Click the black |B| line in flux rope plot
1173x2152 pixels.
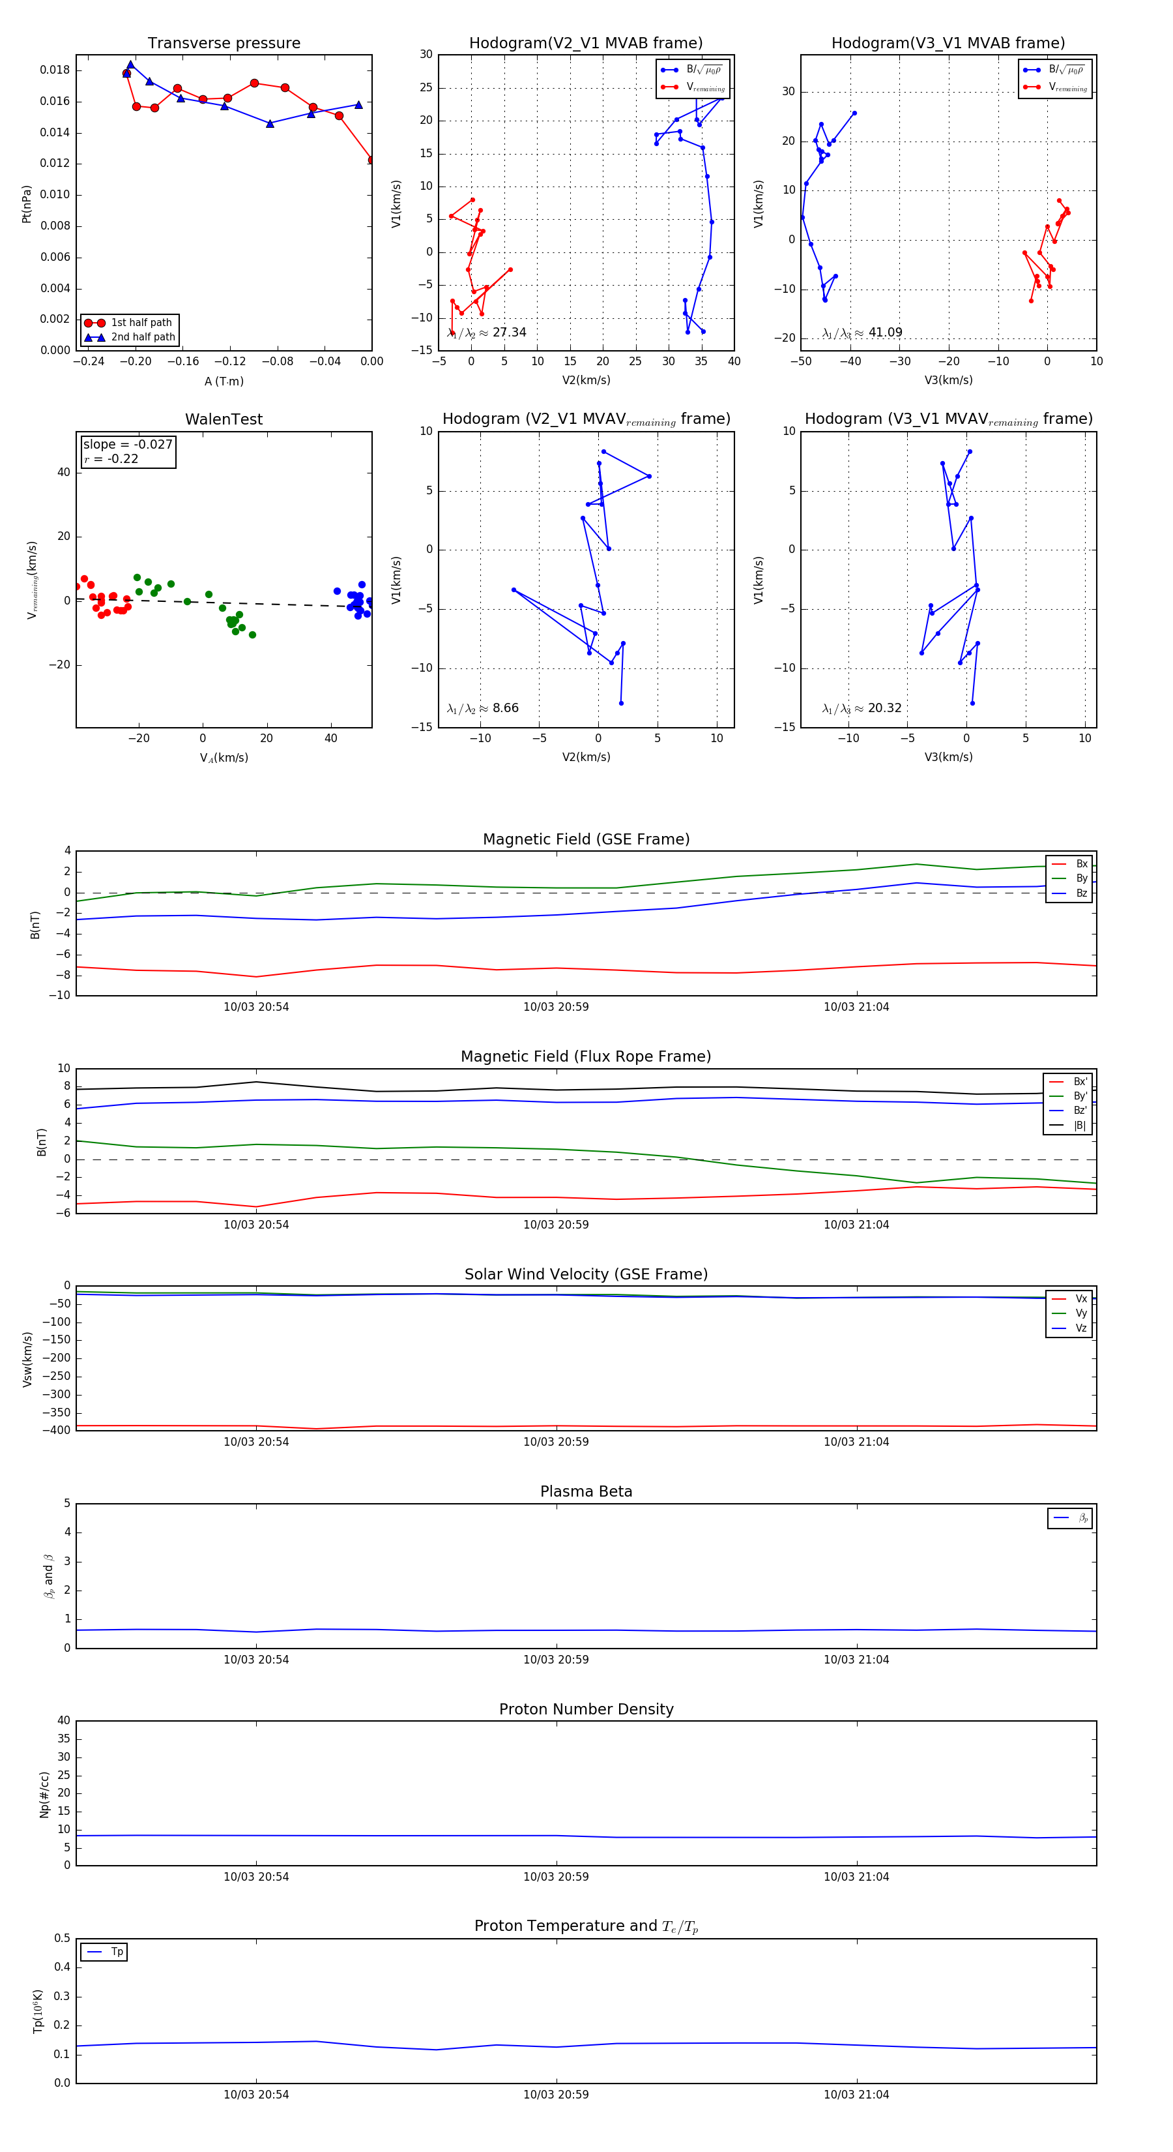coord(586,1088)
